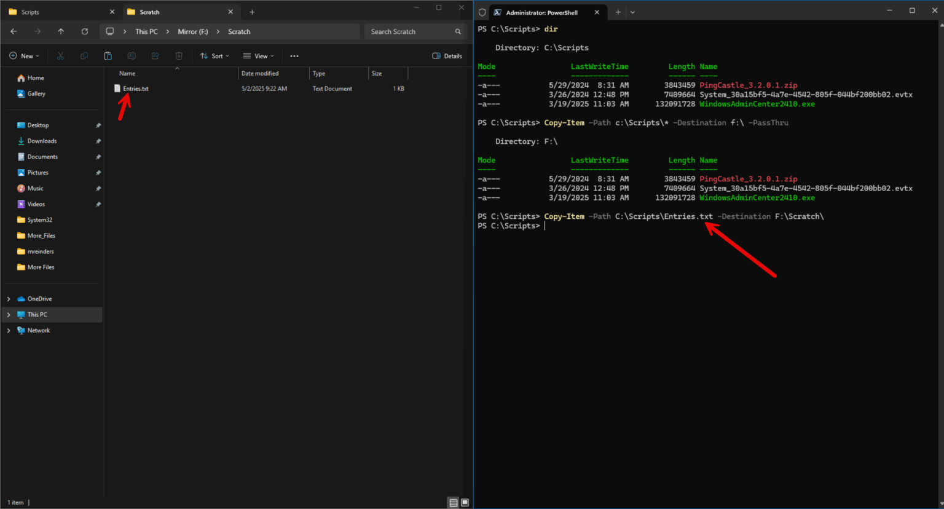Open a new tab with the terminal plus icon
This screenshot has width=944, height=509.
click(618, 12)
